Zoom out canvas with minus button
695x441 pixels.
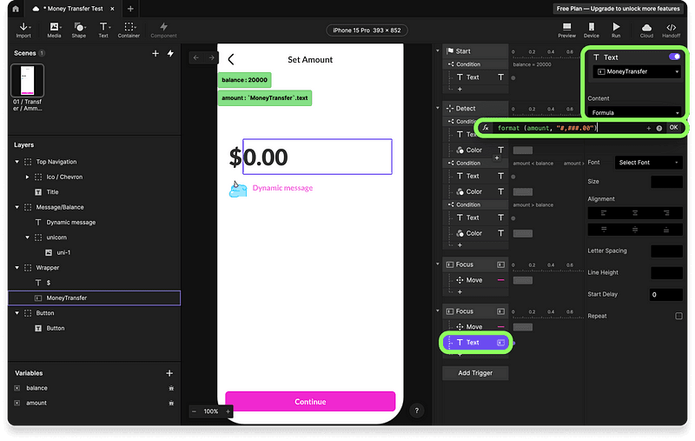(194, 411)
